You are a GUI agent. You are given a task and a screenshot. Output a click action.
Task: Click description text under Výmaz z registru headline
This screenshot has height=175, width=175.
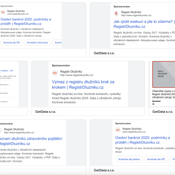click(x=87, y=98)
